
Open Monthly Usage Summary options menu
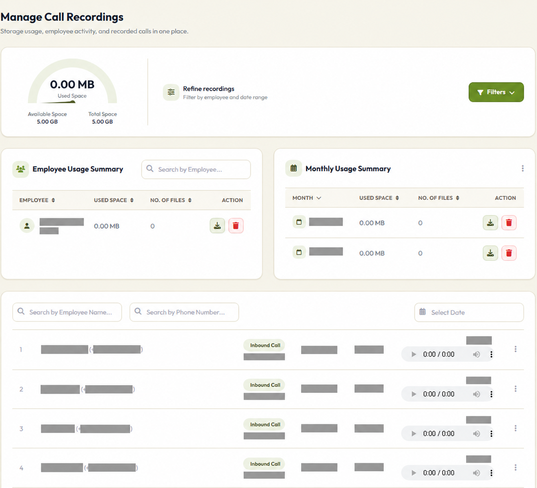click(522, 168)
